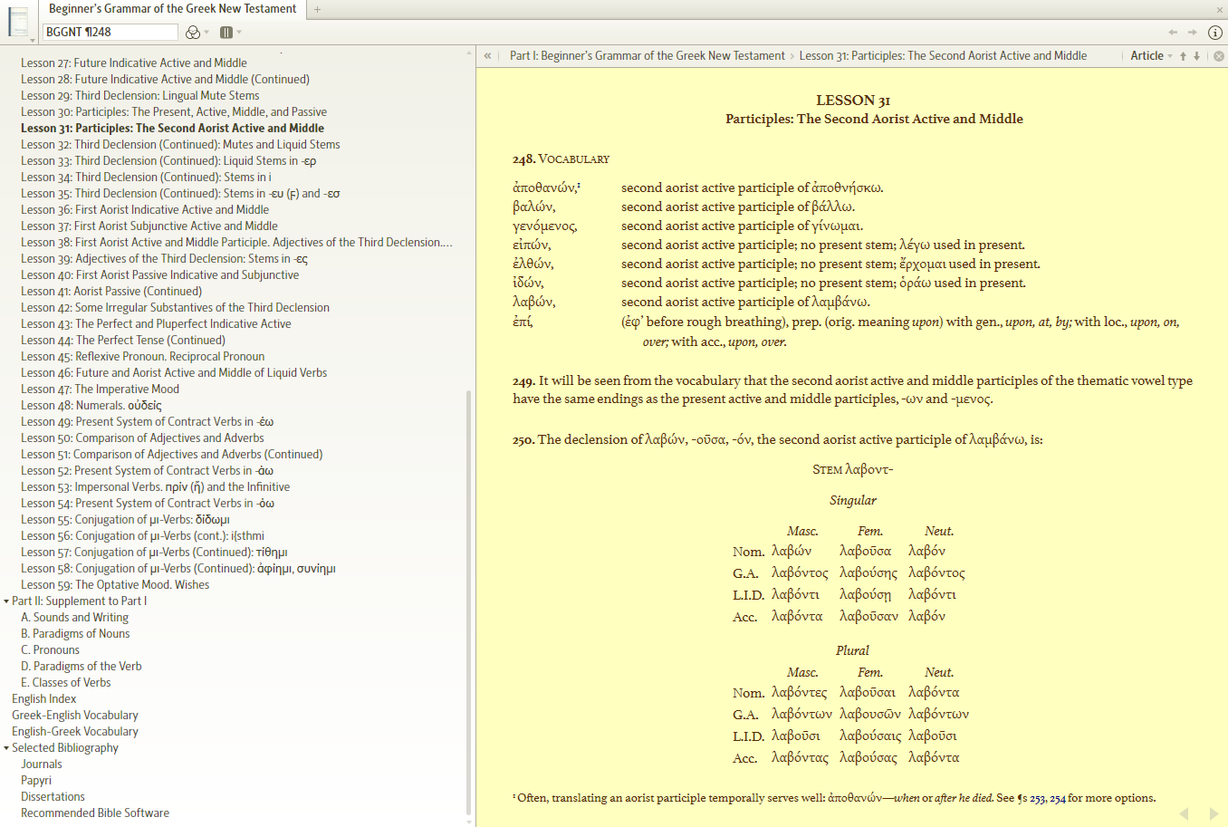Open the English Index entry
The height and width of the screenshot is (827, 1228).
coord(44,699)
